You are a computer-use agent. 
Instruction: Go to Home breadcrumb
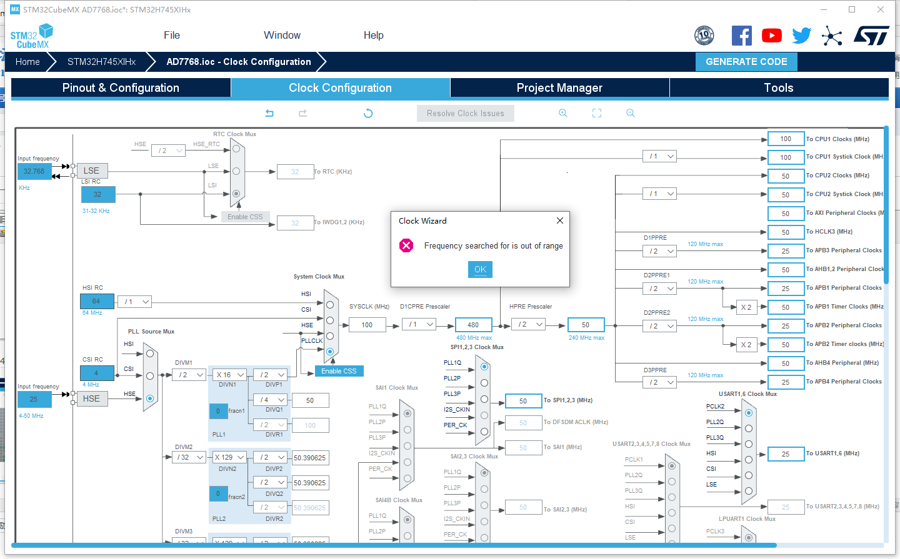[27, 62]
